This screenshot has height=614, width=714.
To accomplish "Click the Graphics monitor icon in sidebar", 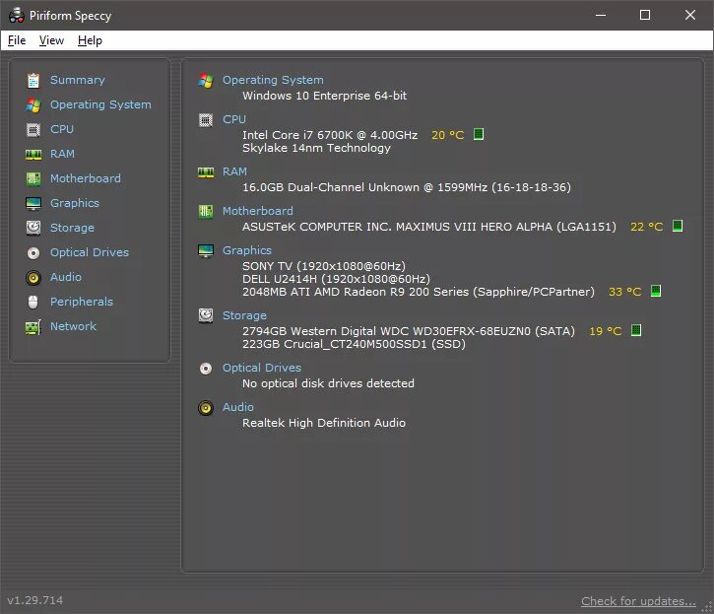I will click(33, 203).
